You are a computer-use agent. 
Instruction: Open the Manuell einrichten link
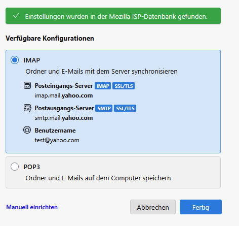click(x=32, y=207)
